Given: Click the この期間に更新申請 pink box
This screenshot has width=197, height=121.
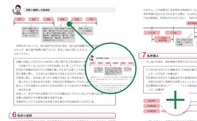Looking at the screenshot, I should (163, 39).
